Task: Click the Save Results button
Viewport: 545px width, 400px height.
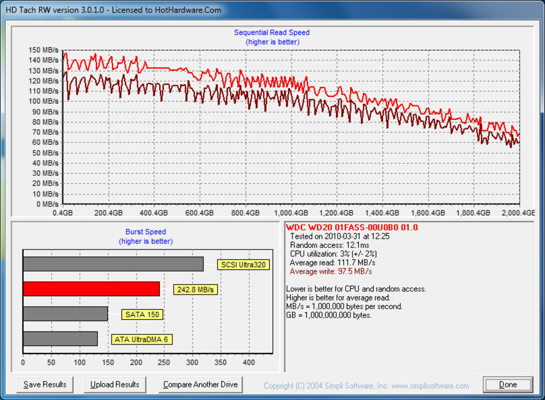Action: pos(45,384)
